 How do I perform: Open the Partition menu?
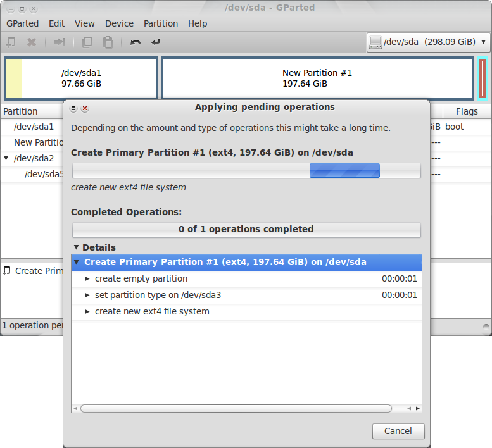[161, 23]
